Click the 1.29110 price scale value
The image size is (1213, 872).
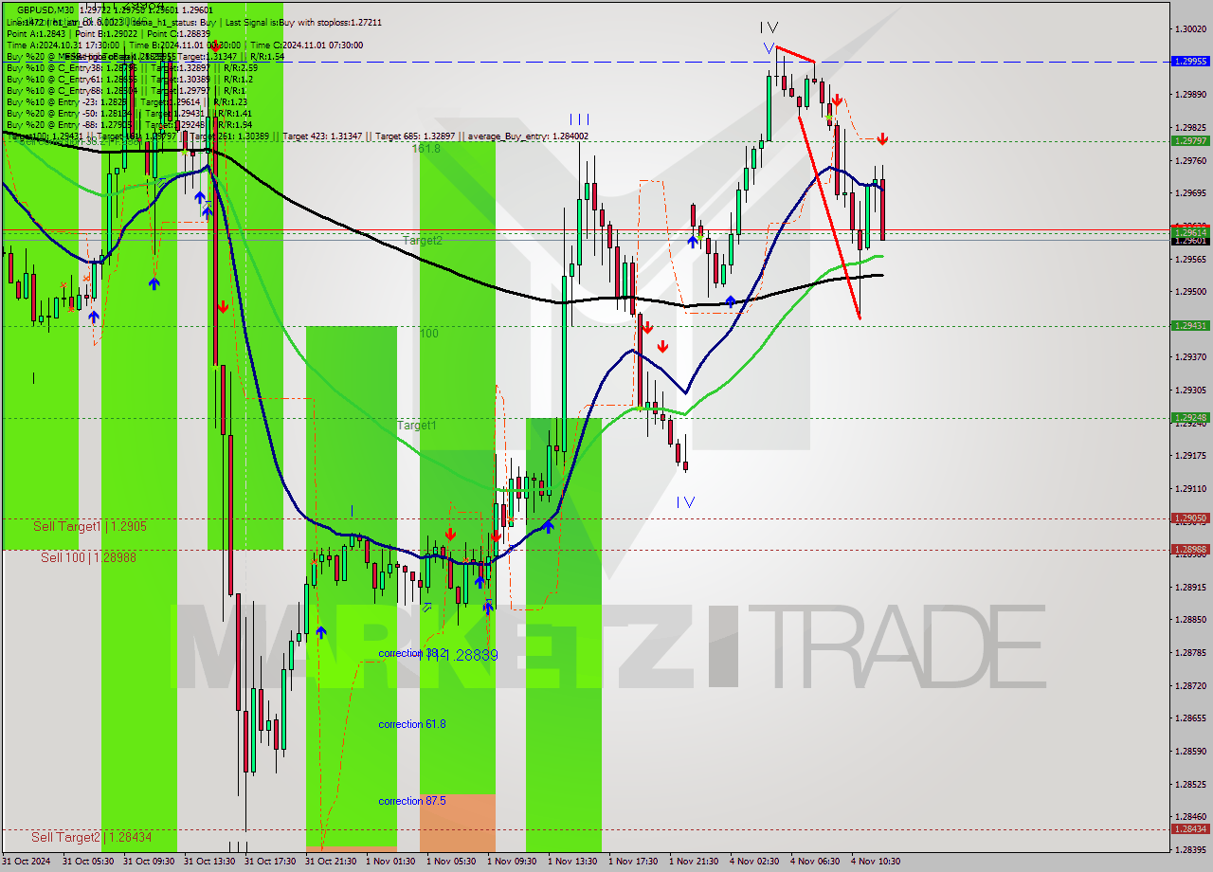click(x=1191, y=488)
